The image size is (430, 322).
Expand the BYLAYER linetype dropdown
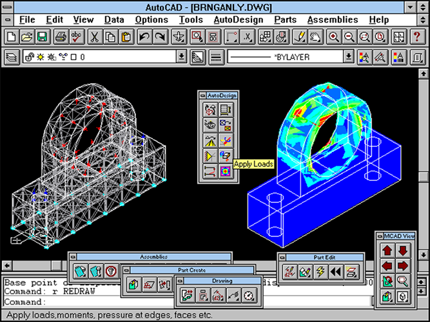point(349,57)
